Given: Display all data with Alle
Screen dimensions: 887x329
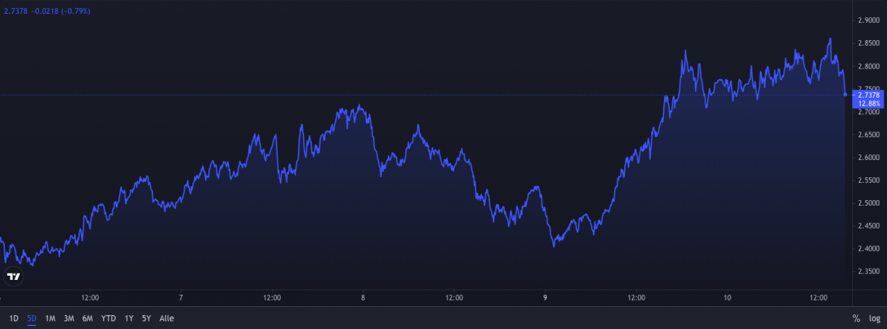Looking at the screenshot, I should (167, 319).
